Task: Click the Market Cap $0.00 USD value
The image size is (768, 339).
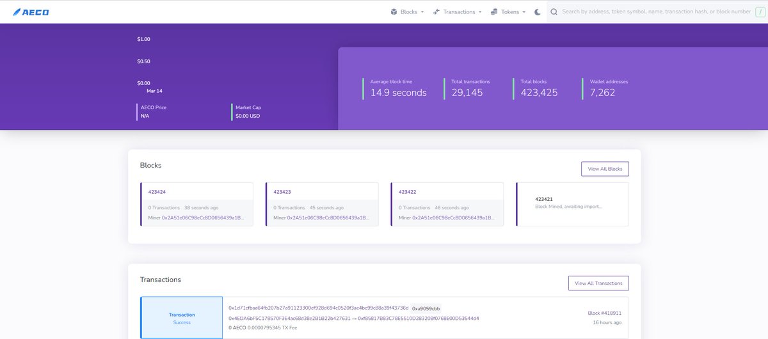Action: (248, 116)
